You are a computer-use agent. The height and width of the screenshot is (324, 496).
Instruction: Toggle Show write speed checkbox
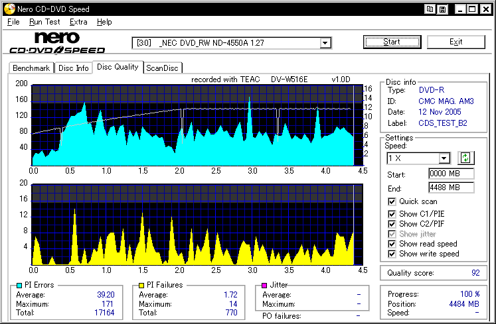[392, 254]
